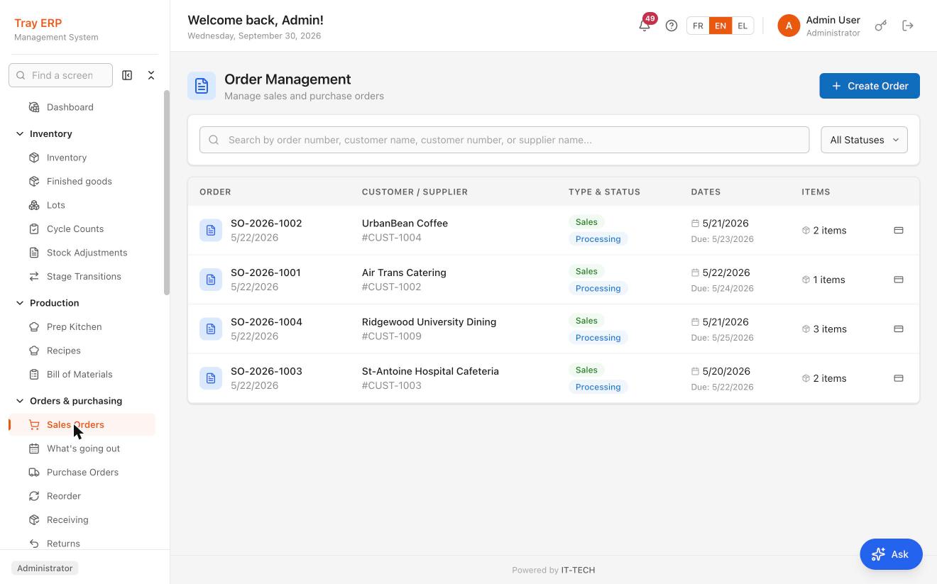Open the All Statuses dropdown
The height and width of the screenshot is (584, 937).
coord(864,140)
